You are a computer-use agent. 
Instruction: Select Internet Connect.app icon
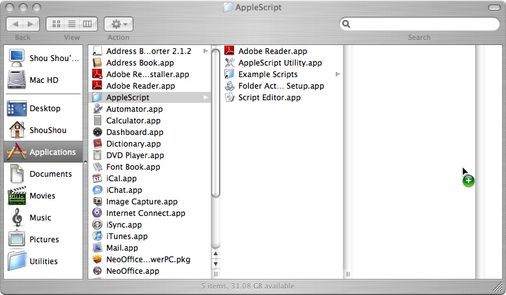(97, 213)
